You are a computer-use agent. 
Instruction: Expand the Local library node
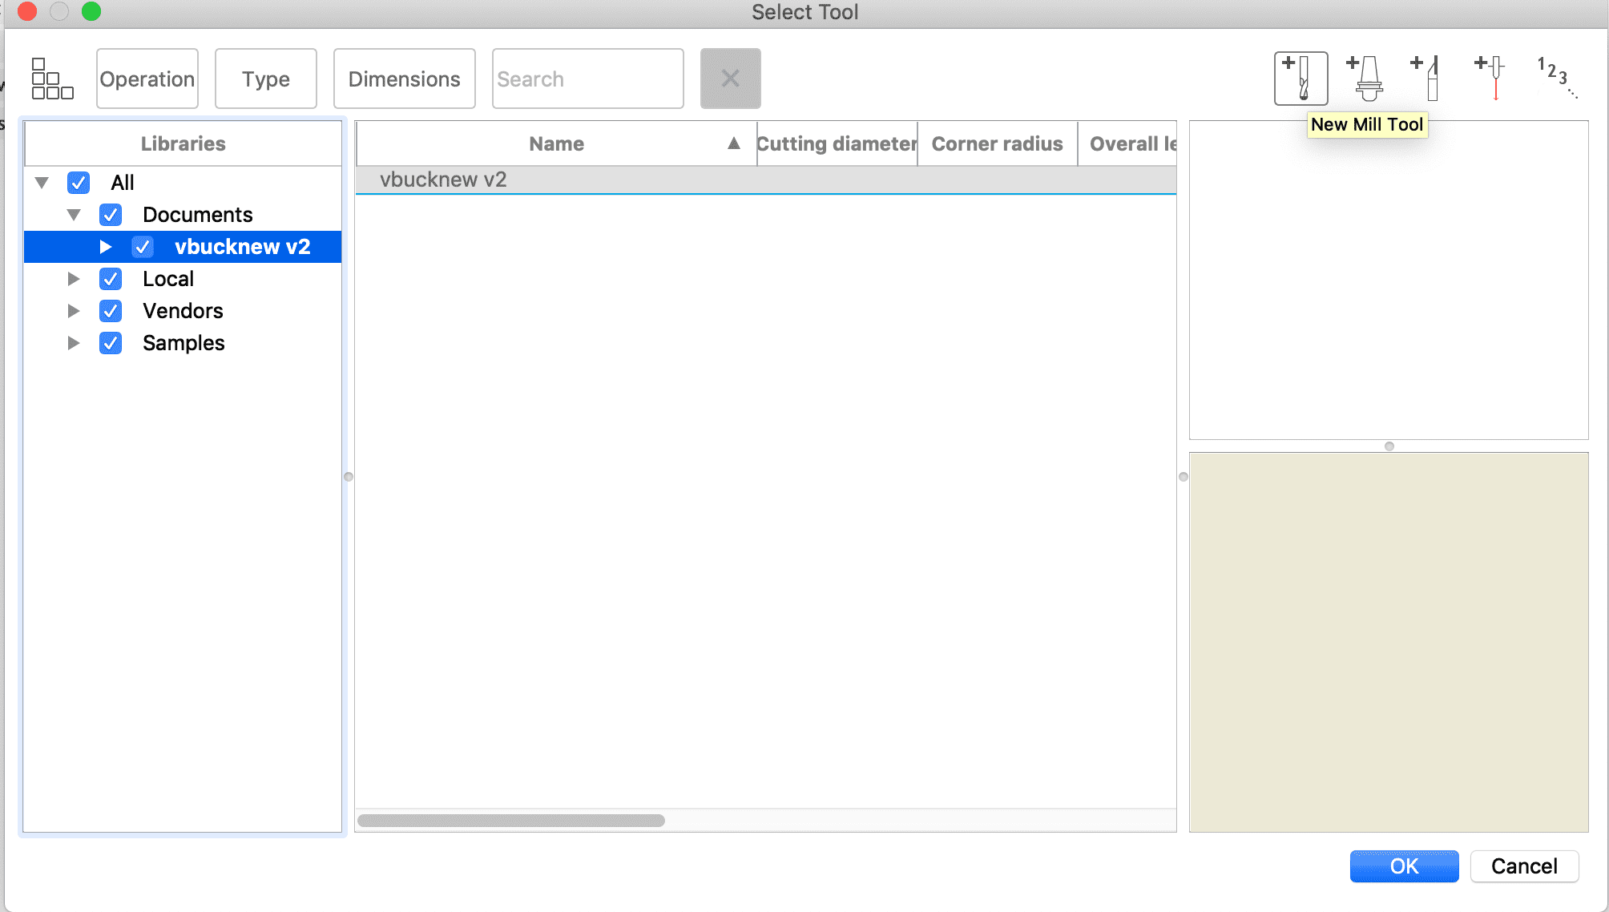point(74,279)
